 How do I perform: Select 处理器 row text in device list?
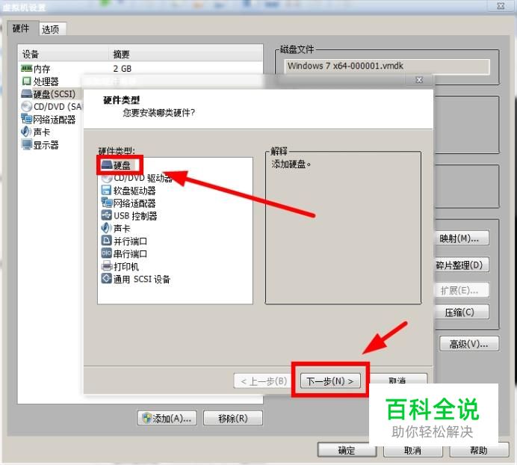[46, 81]
